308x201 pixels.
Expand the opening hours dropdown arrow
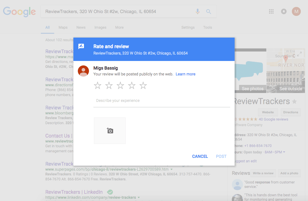pyautogui.click(x=284, y=152)
